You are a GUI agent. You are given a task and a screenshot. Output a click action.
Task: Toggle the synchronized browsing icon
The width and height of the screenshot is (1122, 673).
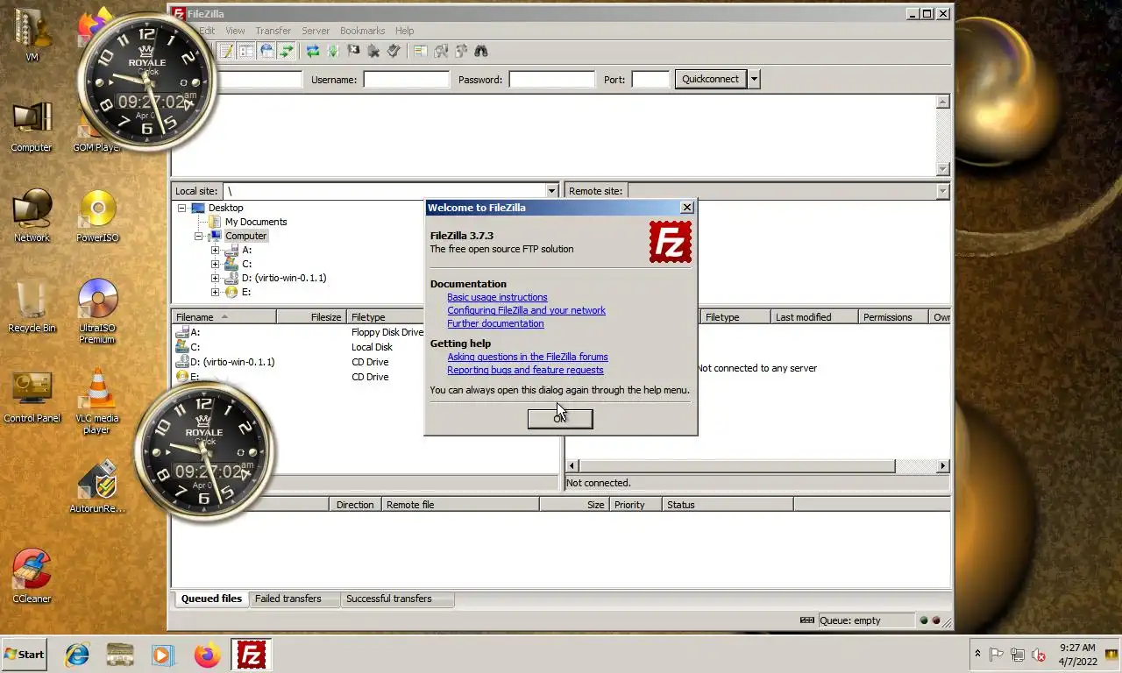461,52
